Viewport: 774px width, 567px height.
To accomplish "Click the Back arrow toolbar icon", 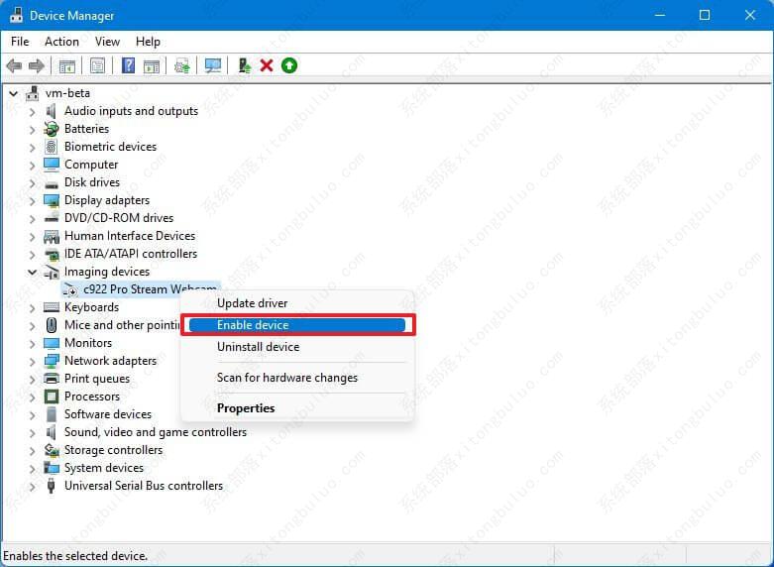I will 14,65.
